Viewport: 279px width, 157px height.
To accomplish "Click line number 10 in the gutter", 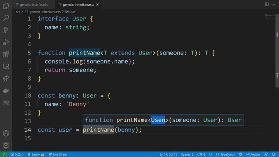I will 27,96.
